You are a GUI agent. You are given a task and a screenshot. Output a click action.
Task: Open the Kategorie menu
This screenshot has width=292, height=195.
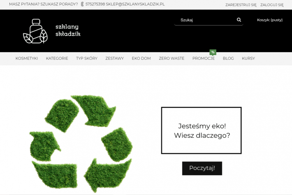click(57, 58)
